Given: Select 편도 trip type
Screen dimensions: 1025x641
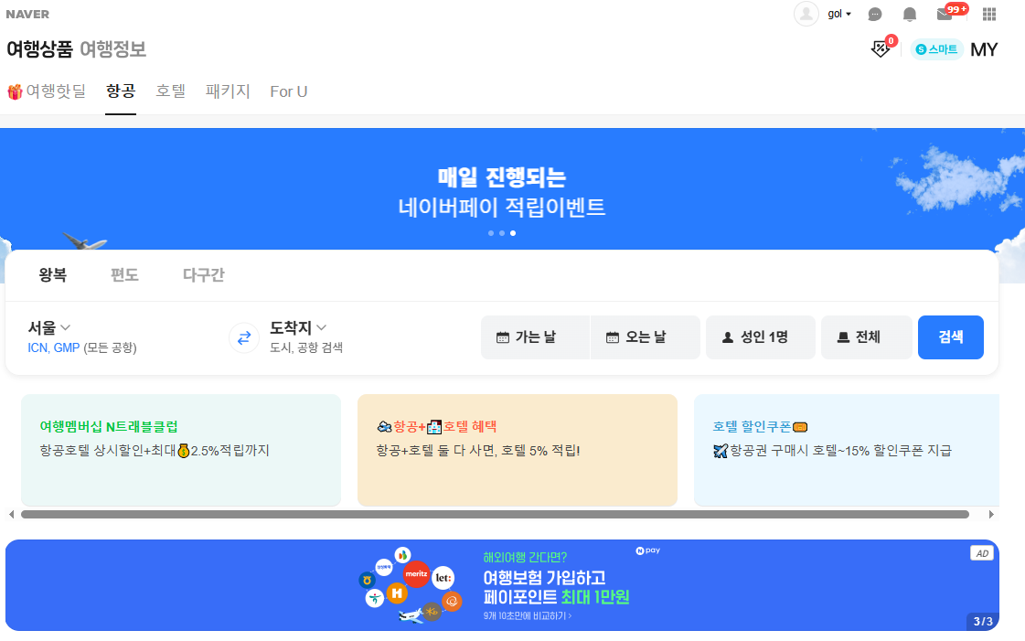Looking at the screenshot, I should 124,275.
